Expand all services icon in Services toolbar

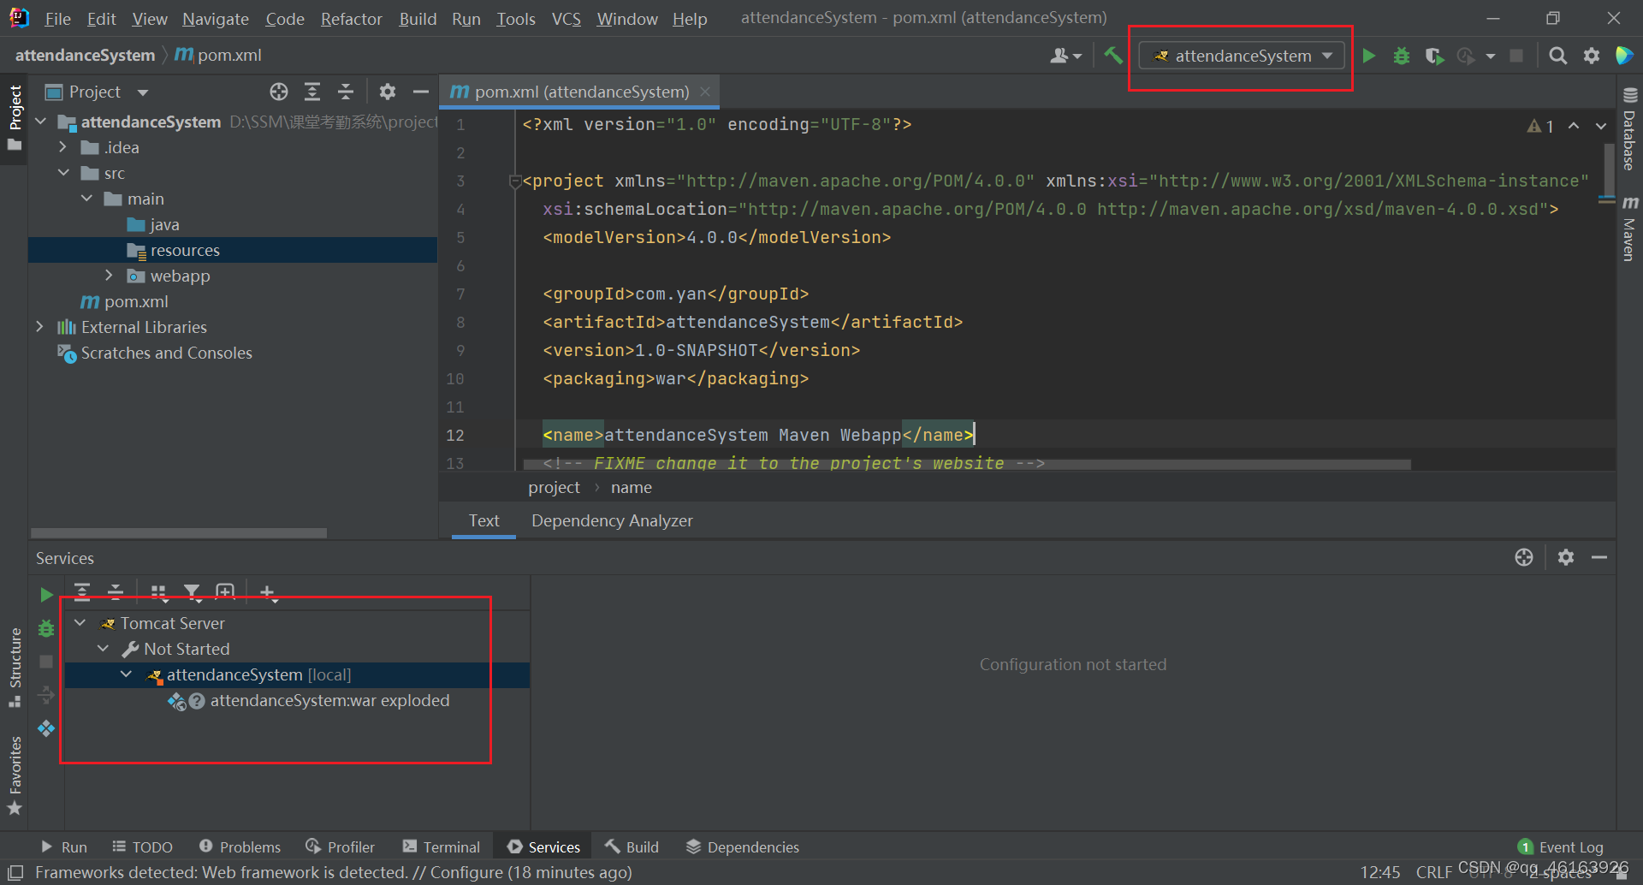tap(82, 591)
